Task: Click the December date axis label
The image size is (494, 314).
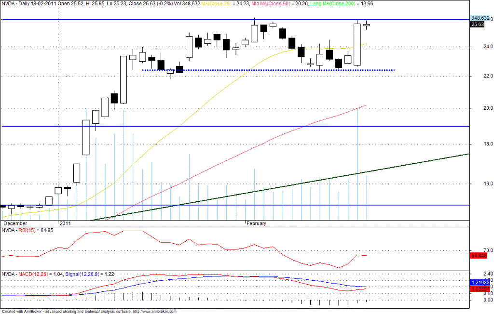Action: pyautogui.click(x=15, y=223)
